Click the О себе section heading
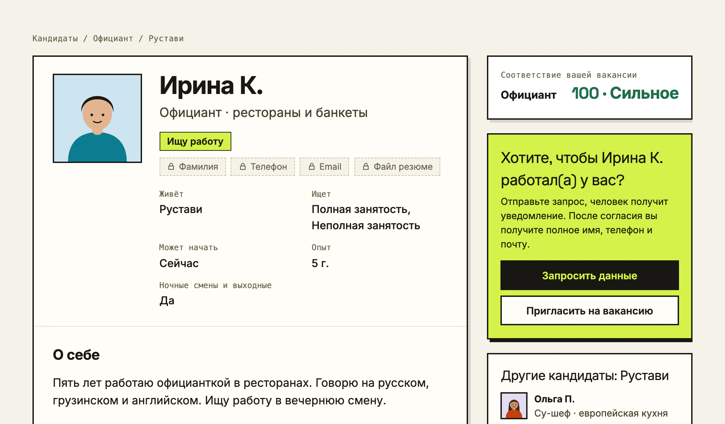This screenshot has height=424, width=725. 76,355
